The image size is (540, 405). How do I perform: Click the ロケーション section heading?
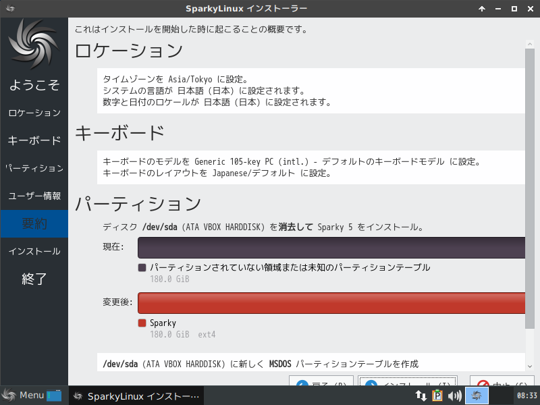[129, 51]
